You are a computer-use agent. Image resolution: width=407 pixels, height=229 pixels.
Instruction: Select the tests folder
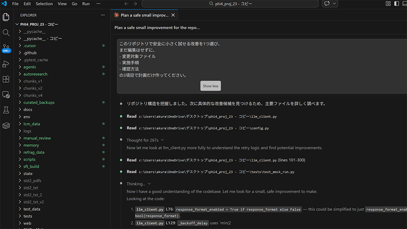[x=28, y=216]
